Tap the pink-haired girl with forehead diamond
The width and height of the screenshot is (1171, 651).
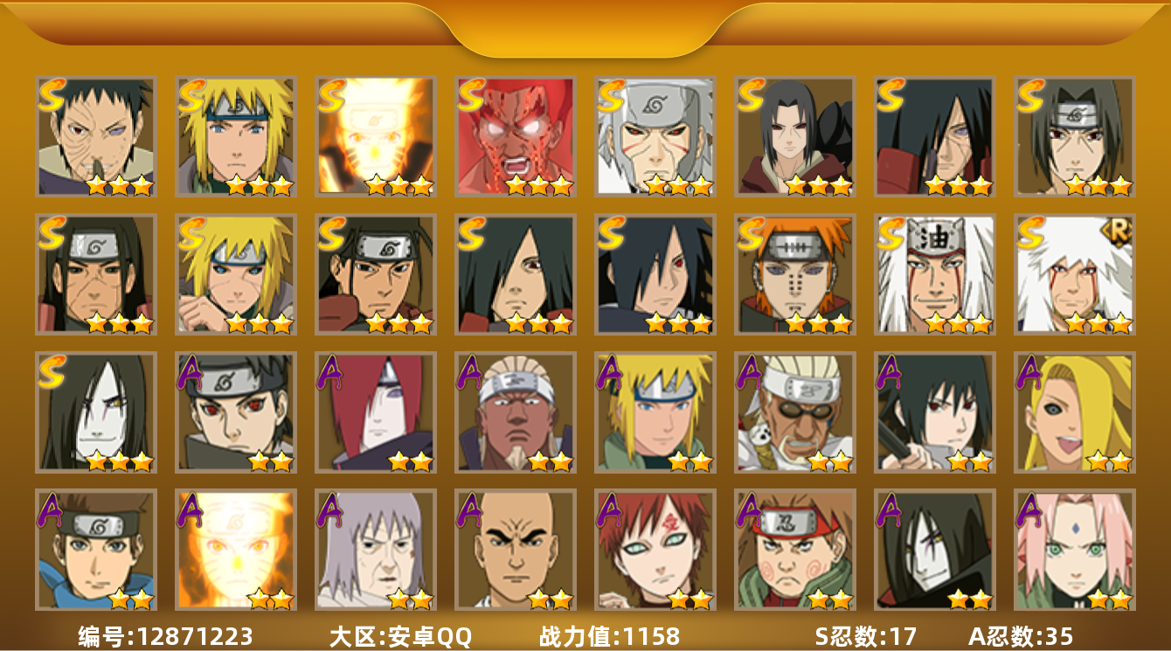pos(1074,551)
